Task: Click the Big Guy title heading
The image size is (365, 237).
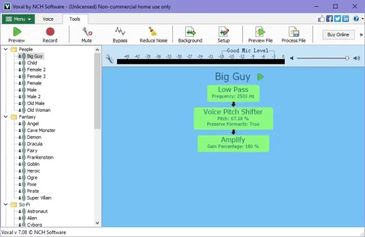Action: pyautogui.click(x=233, y=77)
